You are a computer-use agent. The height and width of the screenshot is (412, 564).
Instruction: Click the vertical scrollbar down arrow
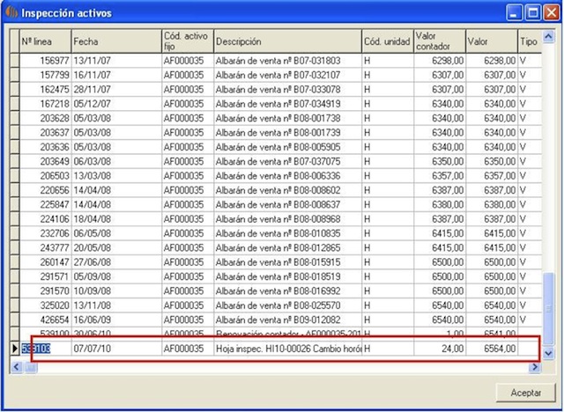[549, 352]
